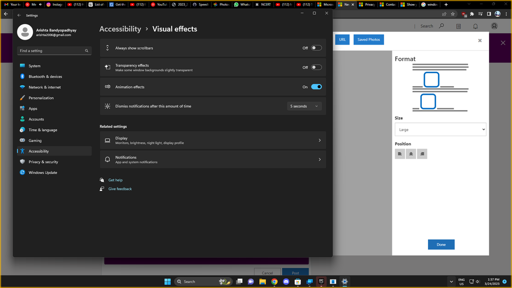Image resolution: width=512 pixels, height=288 pixels.
Task: Bookmark this page with star icon
Action: point(453,14)
